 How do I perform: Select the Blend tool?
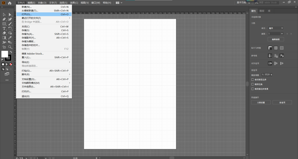pos(10,42)
